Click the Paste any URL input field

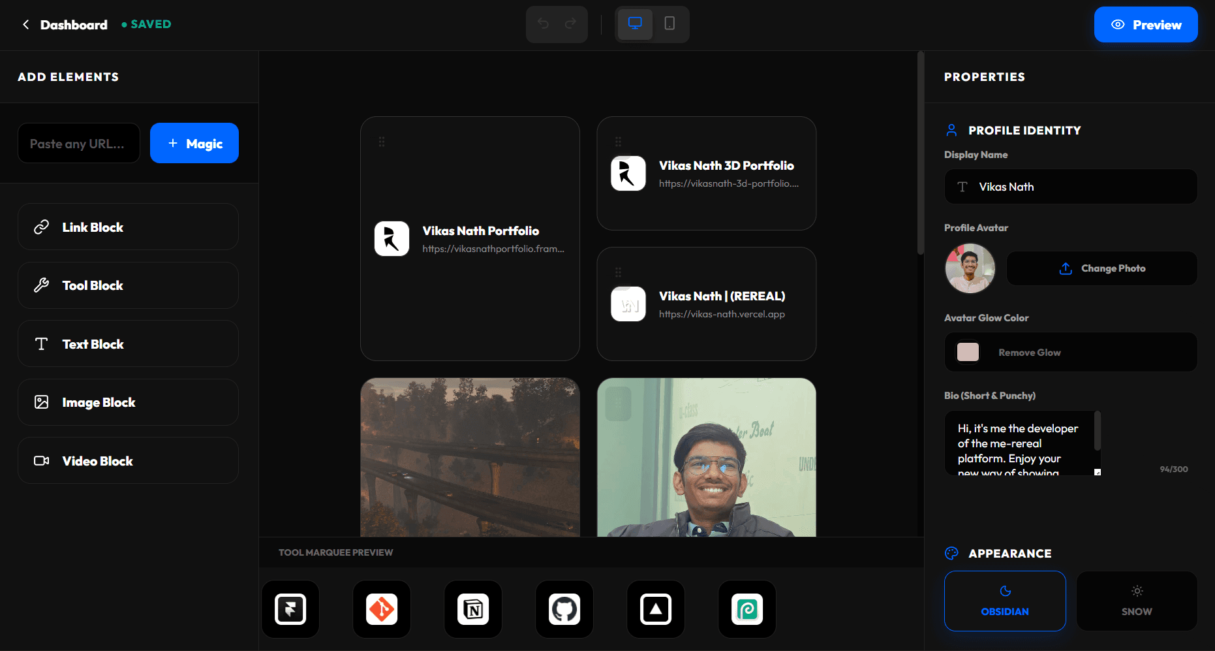(x=78, y=143)
